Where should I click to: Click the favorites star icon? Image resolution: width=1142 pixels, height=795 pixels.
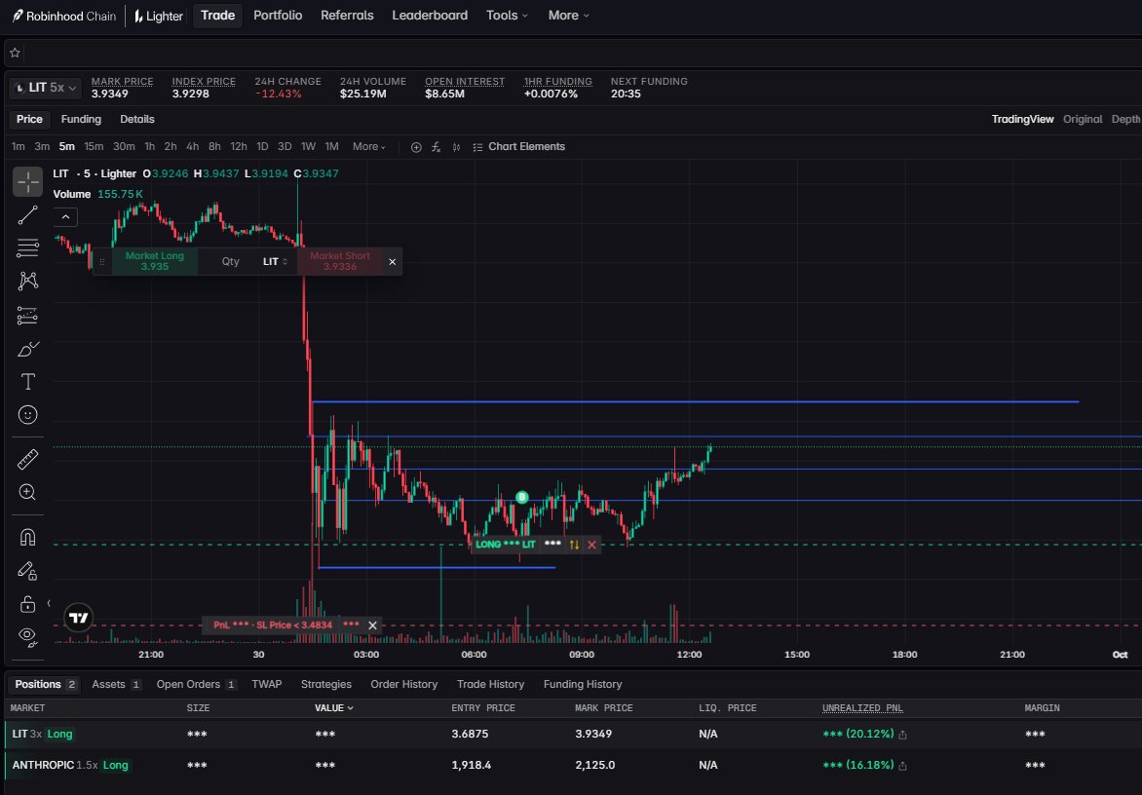tap(15, 53)
